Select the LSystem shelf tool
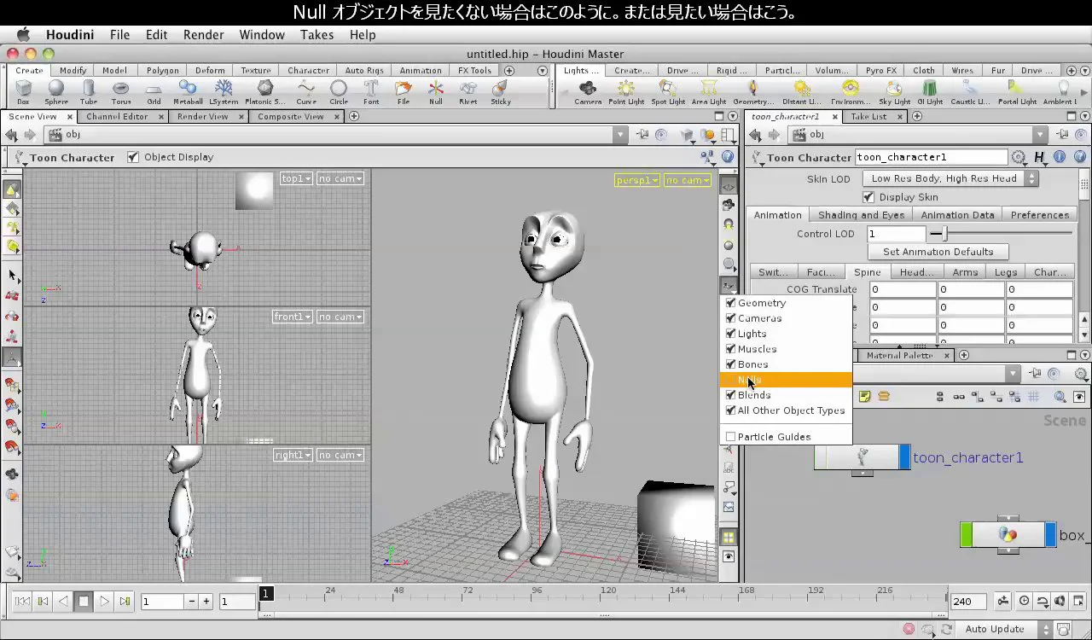The height and width of the screenshot is (640, 1092). pos(224,92)
